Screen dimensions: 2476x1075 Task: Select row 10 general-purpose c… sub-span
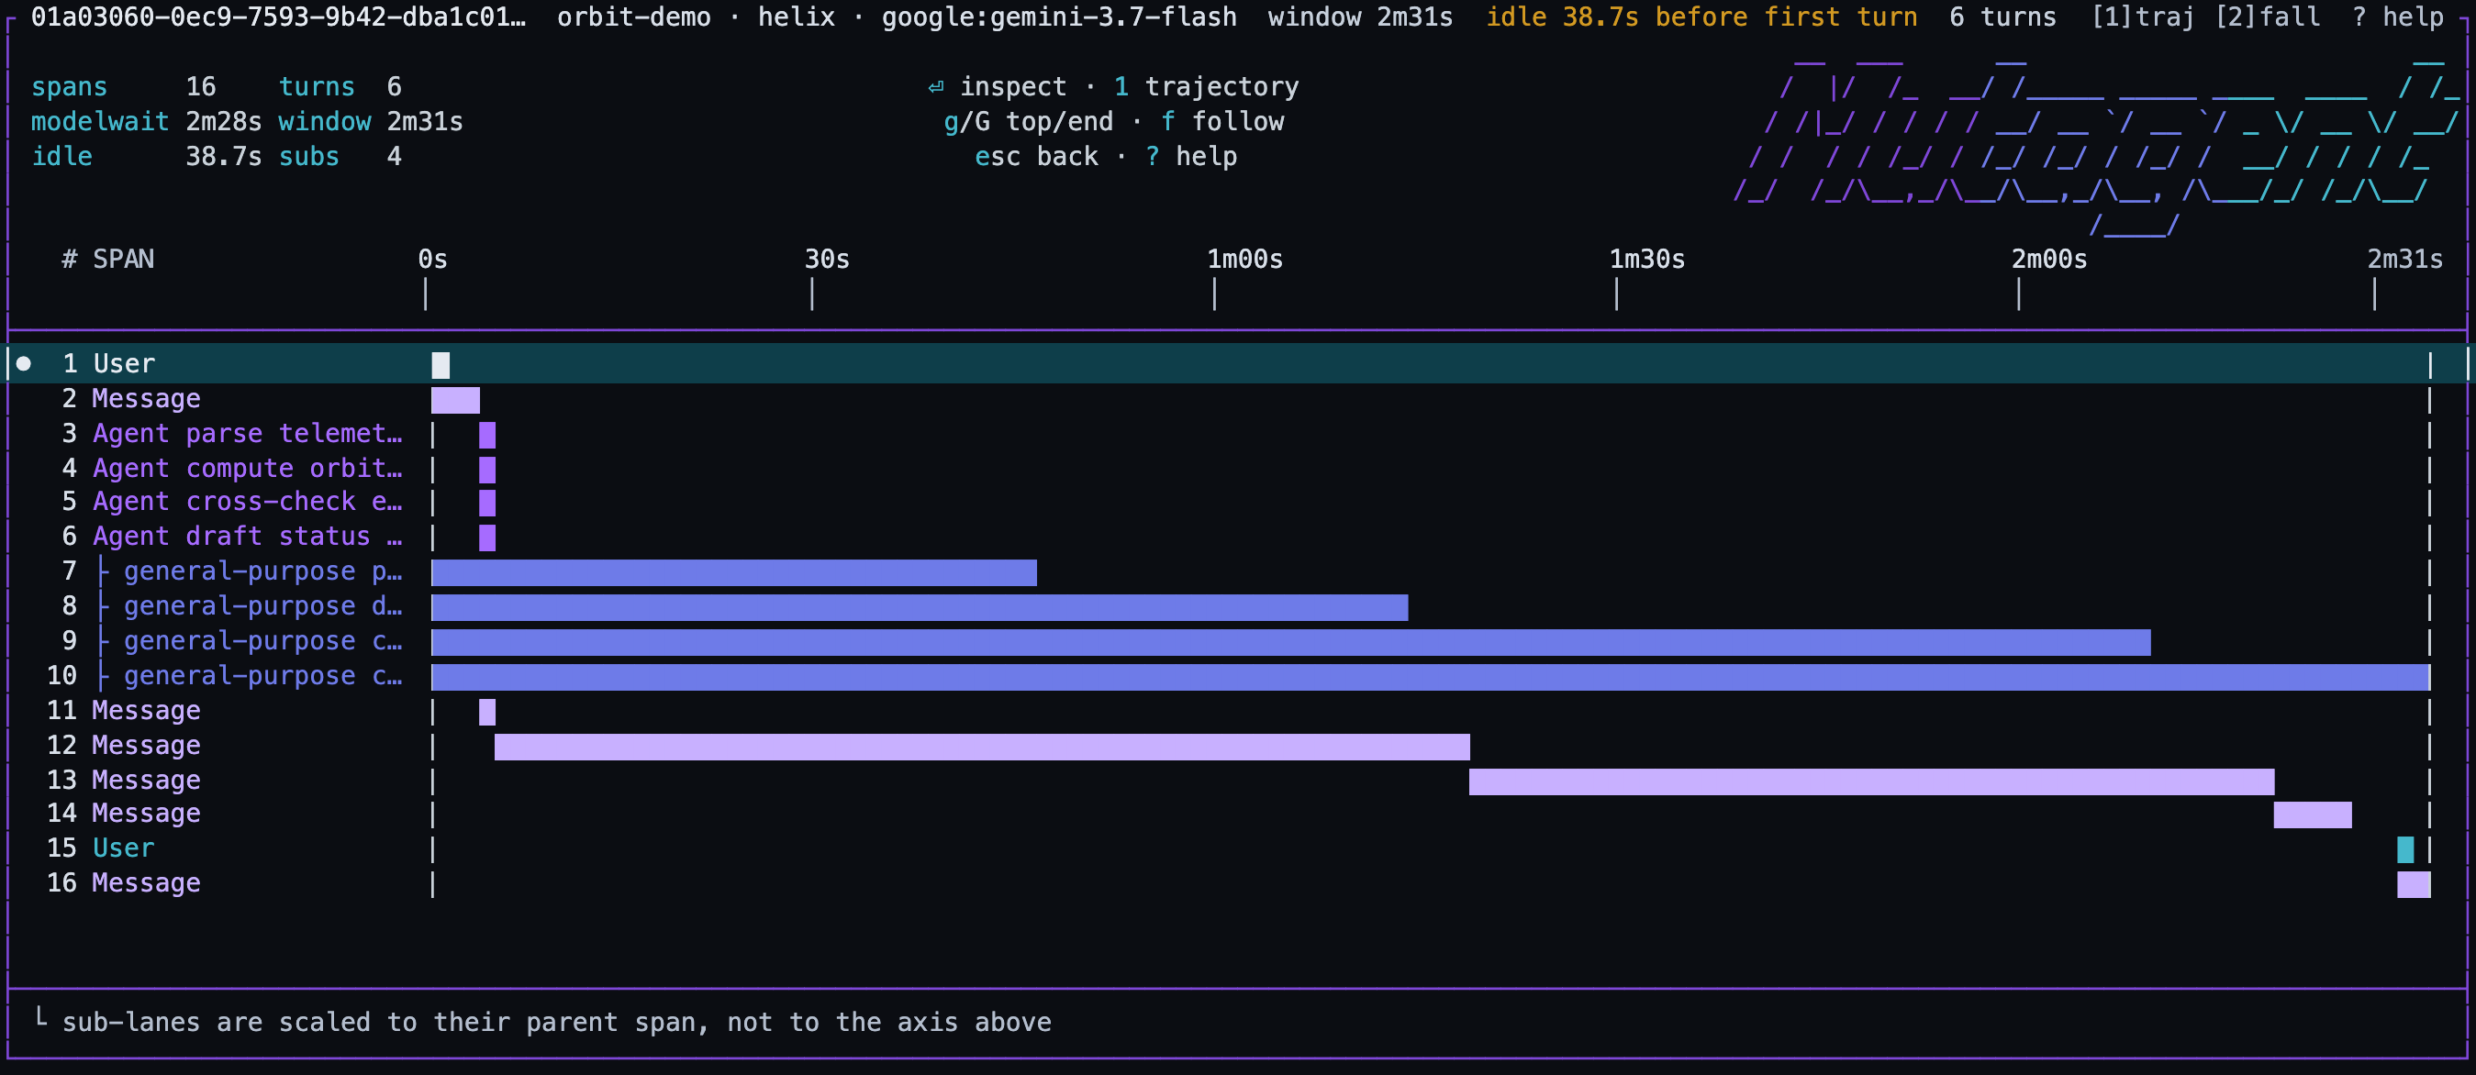(x=1237, y=676)
